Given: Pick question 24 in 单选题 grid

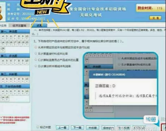Looking at the screenshot, I should [x=3, y=49].
